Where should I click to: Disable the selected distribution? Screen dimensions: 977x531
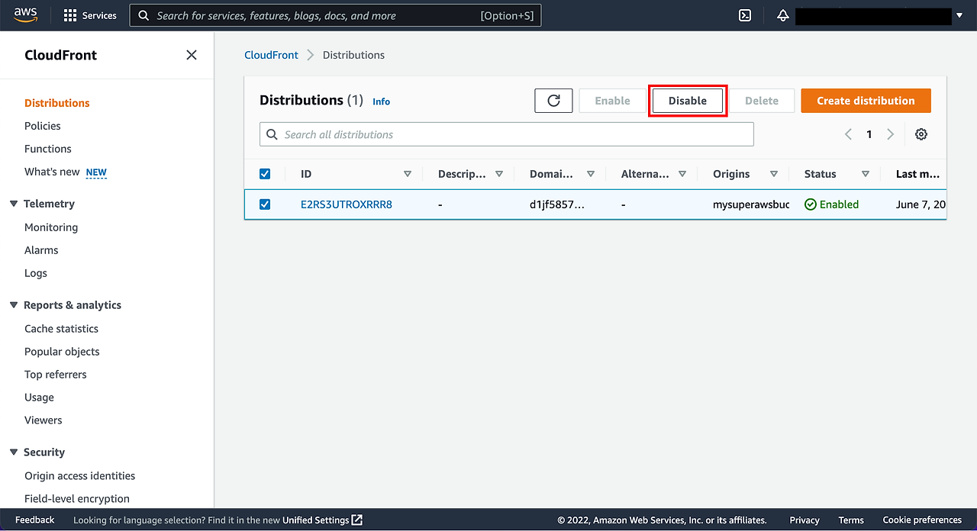click(x=687, y=100)
